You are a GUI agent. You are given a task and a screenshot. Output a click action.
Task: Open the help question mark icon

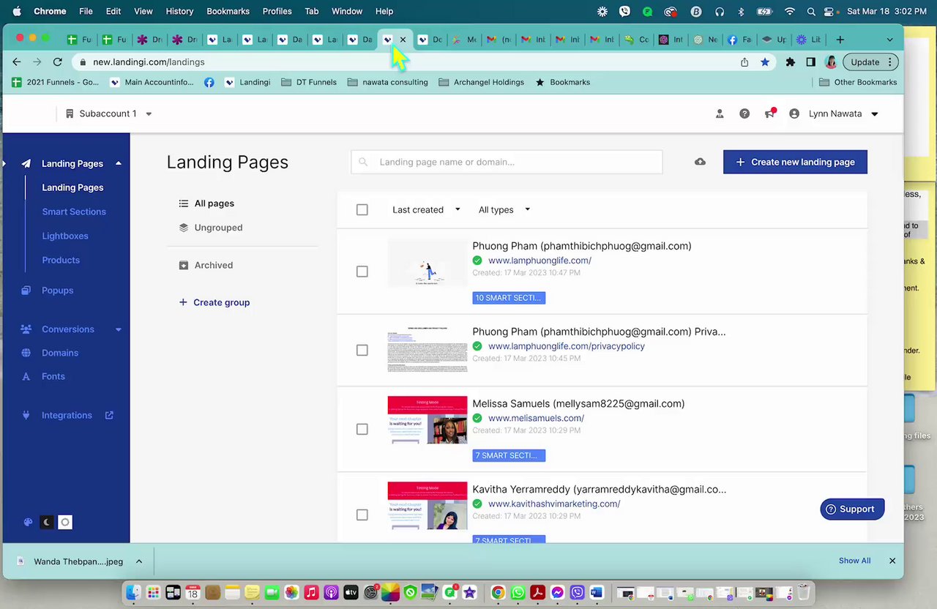pyautogui.click(x=744, y=113)
